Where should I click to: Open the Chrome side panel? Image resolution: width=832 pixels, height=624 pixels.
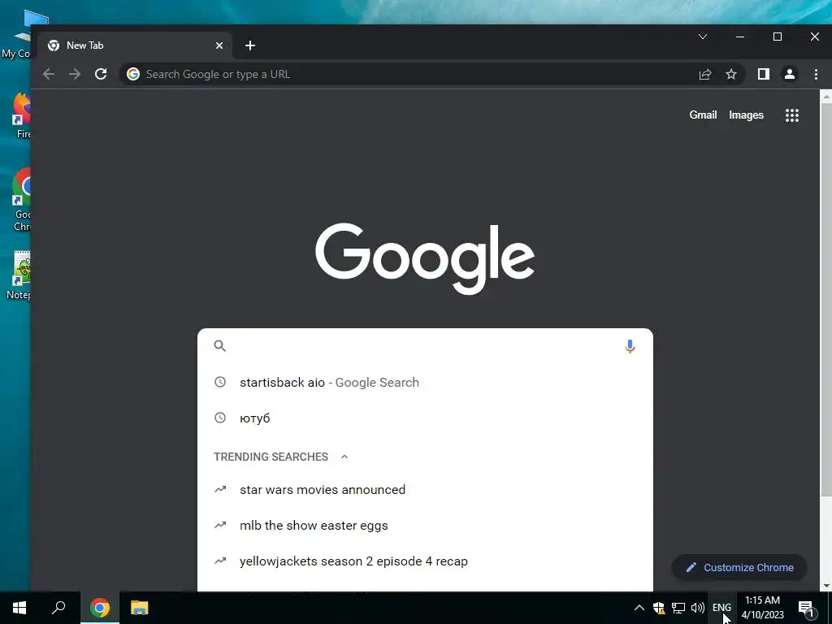(x=764, y=74)
